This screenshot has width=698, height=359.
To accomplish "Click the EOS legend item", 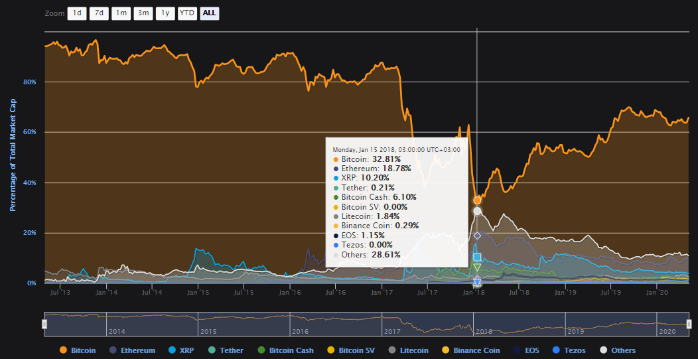I will point(526,350).
